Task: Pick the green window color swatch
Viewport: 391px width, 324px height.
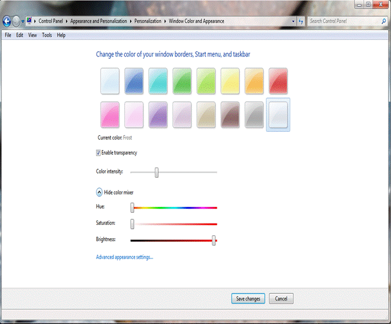Action: [182, 81]
